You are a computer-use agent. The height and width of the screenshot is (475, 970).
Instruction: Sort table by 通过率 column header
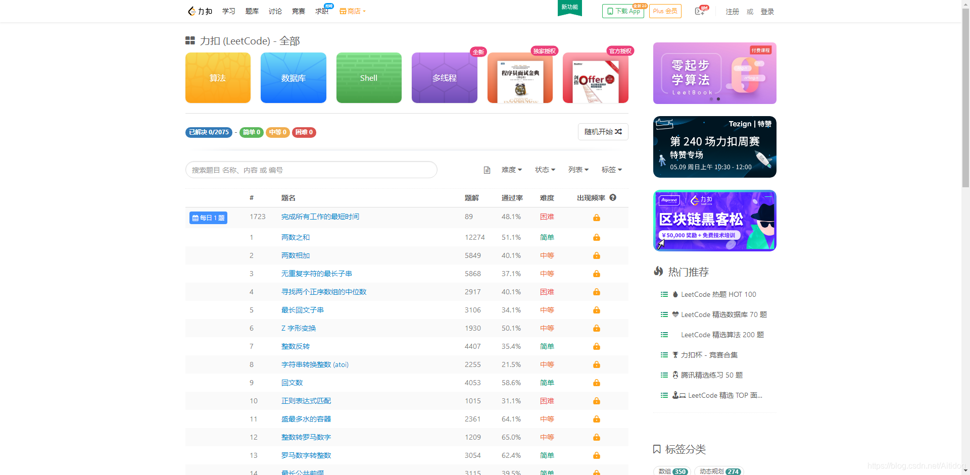pos(512,198)
